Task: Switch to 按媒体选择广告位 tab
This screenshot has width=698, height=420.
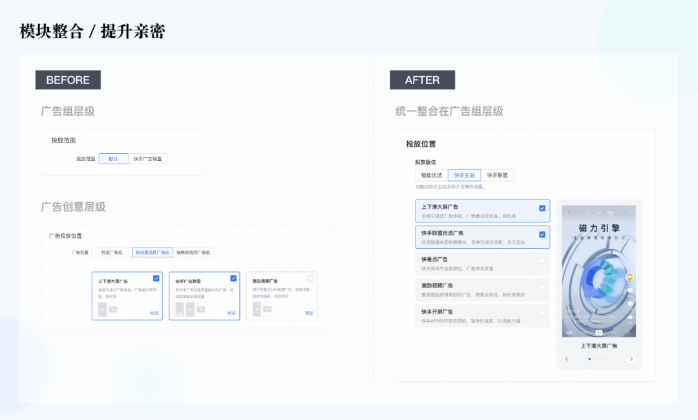Action: coord(193,252)
